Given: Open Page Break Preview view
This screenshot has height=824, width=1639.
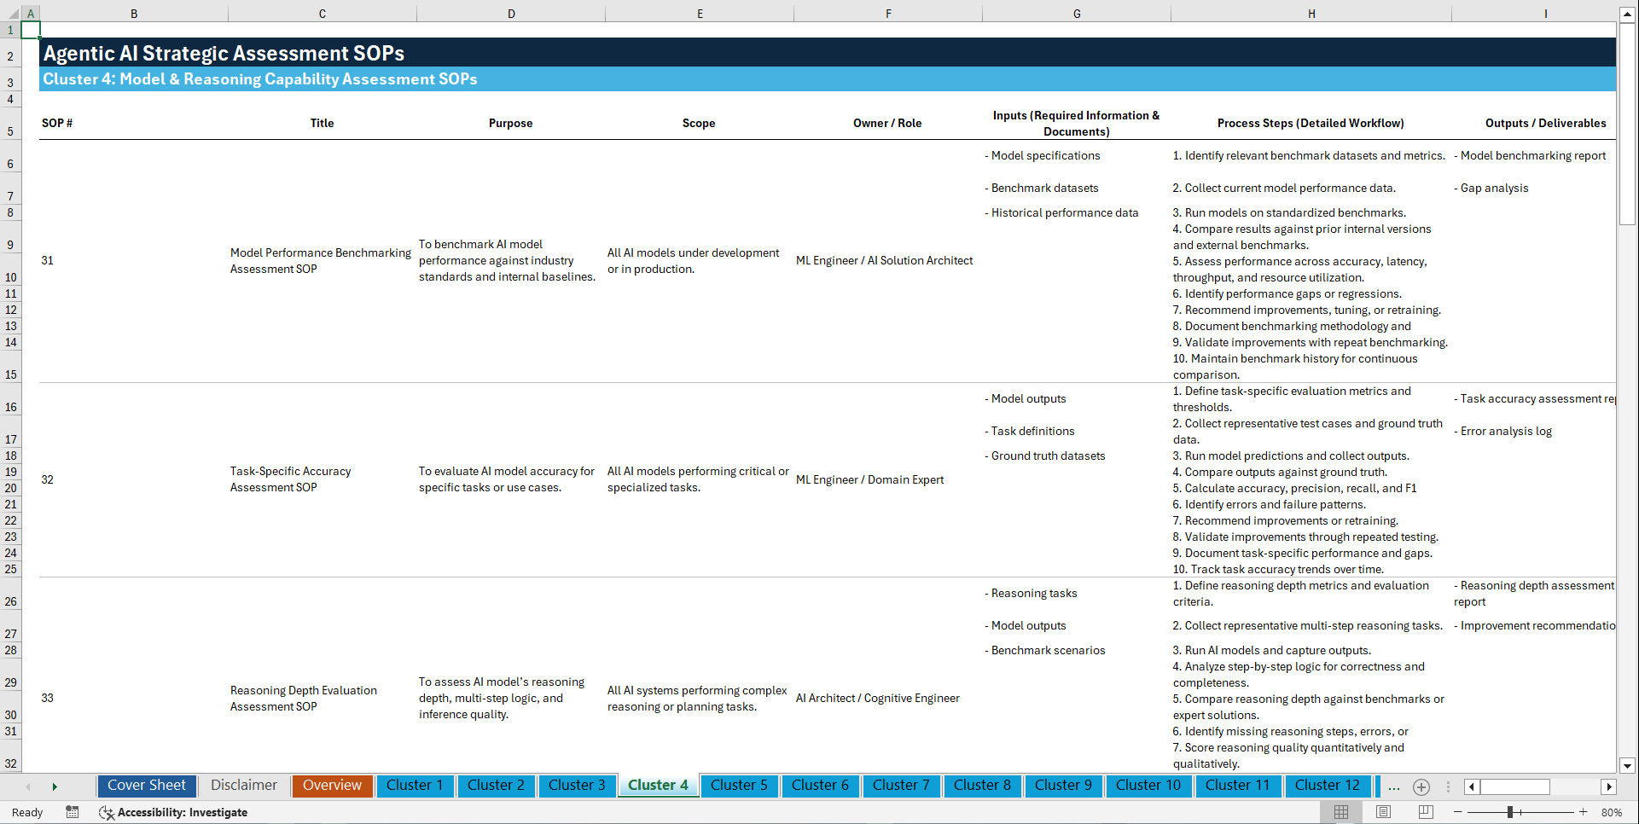Looking at the screenshot, I should [1424, 812].
